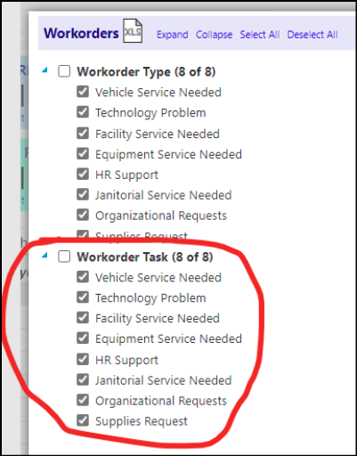Uncheck HR Support under Workorder Task

pos(83,360)
